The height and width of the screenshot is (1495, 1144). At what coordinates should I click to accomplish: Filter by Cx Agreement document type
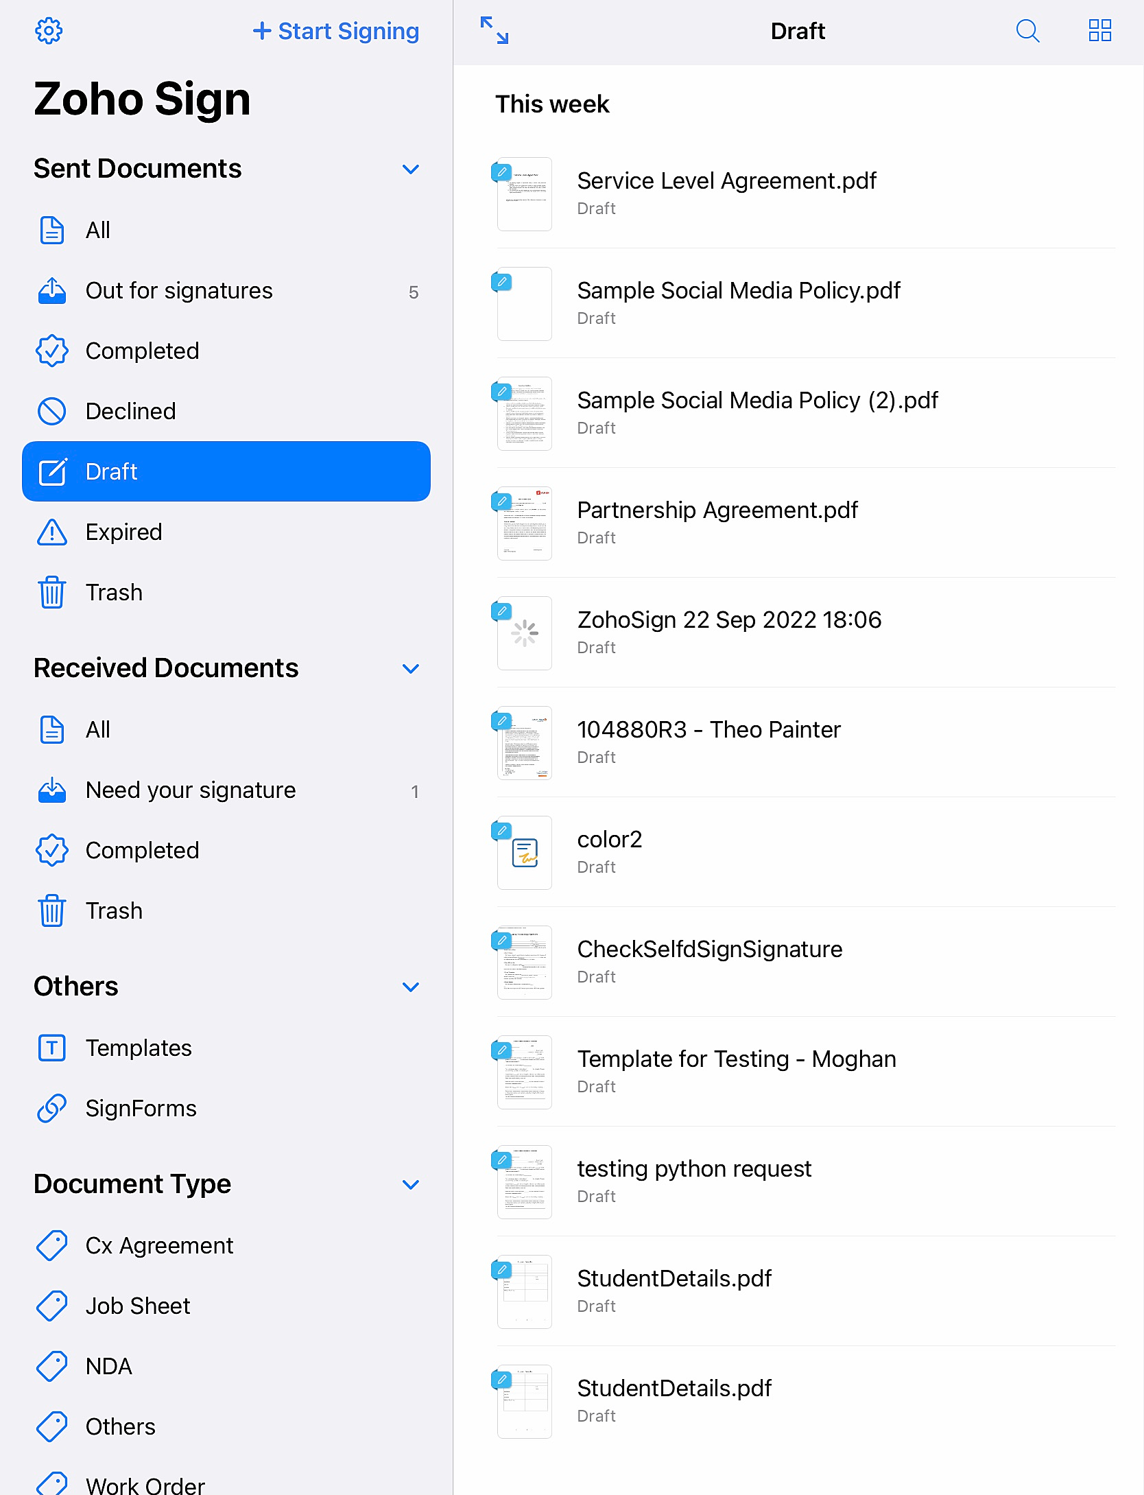pyautogui.click(x=226, y=1245)
